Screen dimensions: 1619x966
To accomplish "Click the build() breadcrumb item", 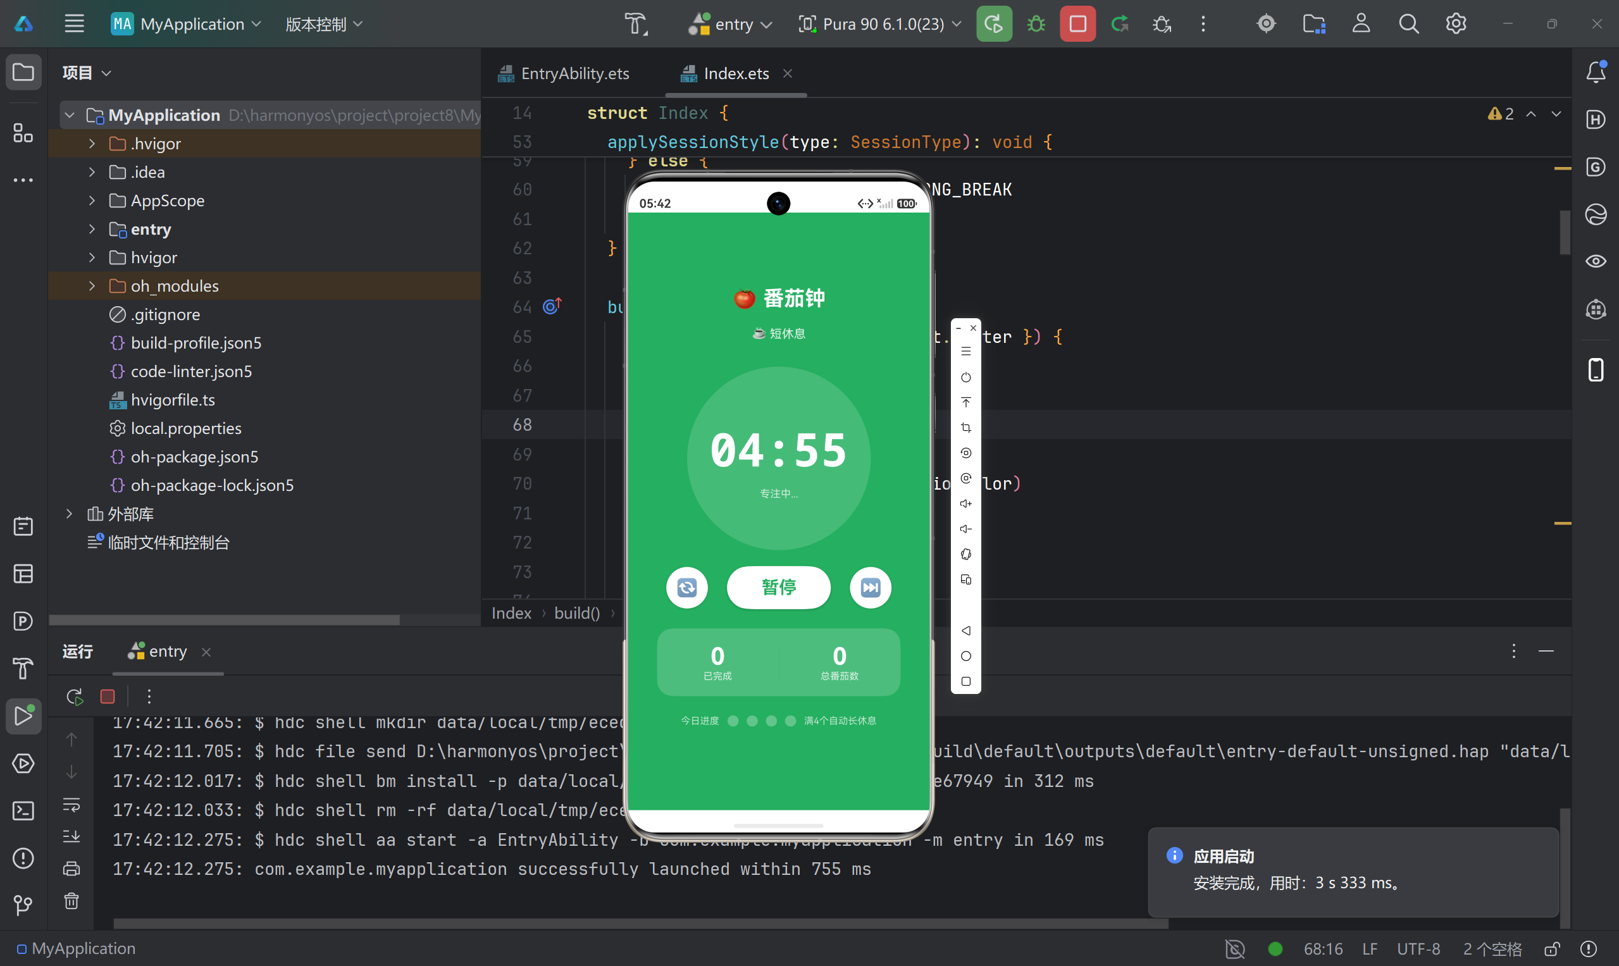I will 577,613.
